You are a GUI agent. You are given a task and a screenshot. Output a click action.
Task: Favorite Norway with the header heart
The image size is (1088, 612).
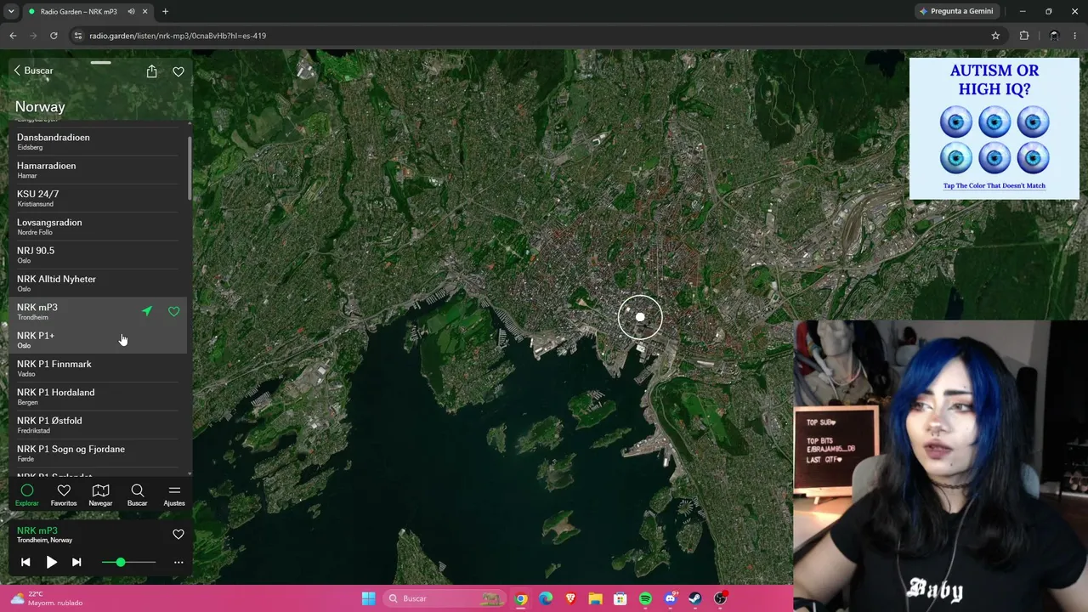(178, 71)
